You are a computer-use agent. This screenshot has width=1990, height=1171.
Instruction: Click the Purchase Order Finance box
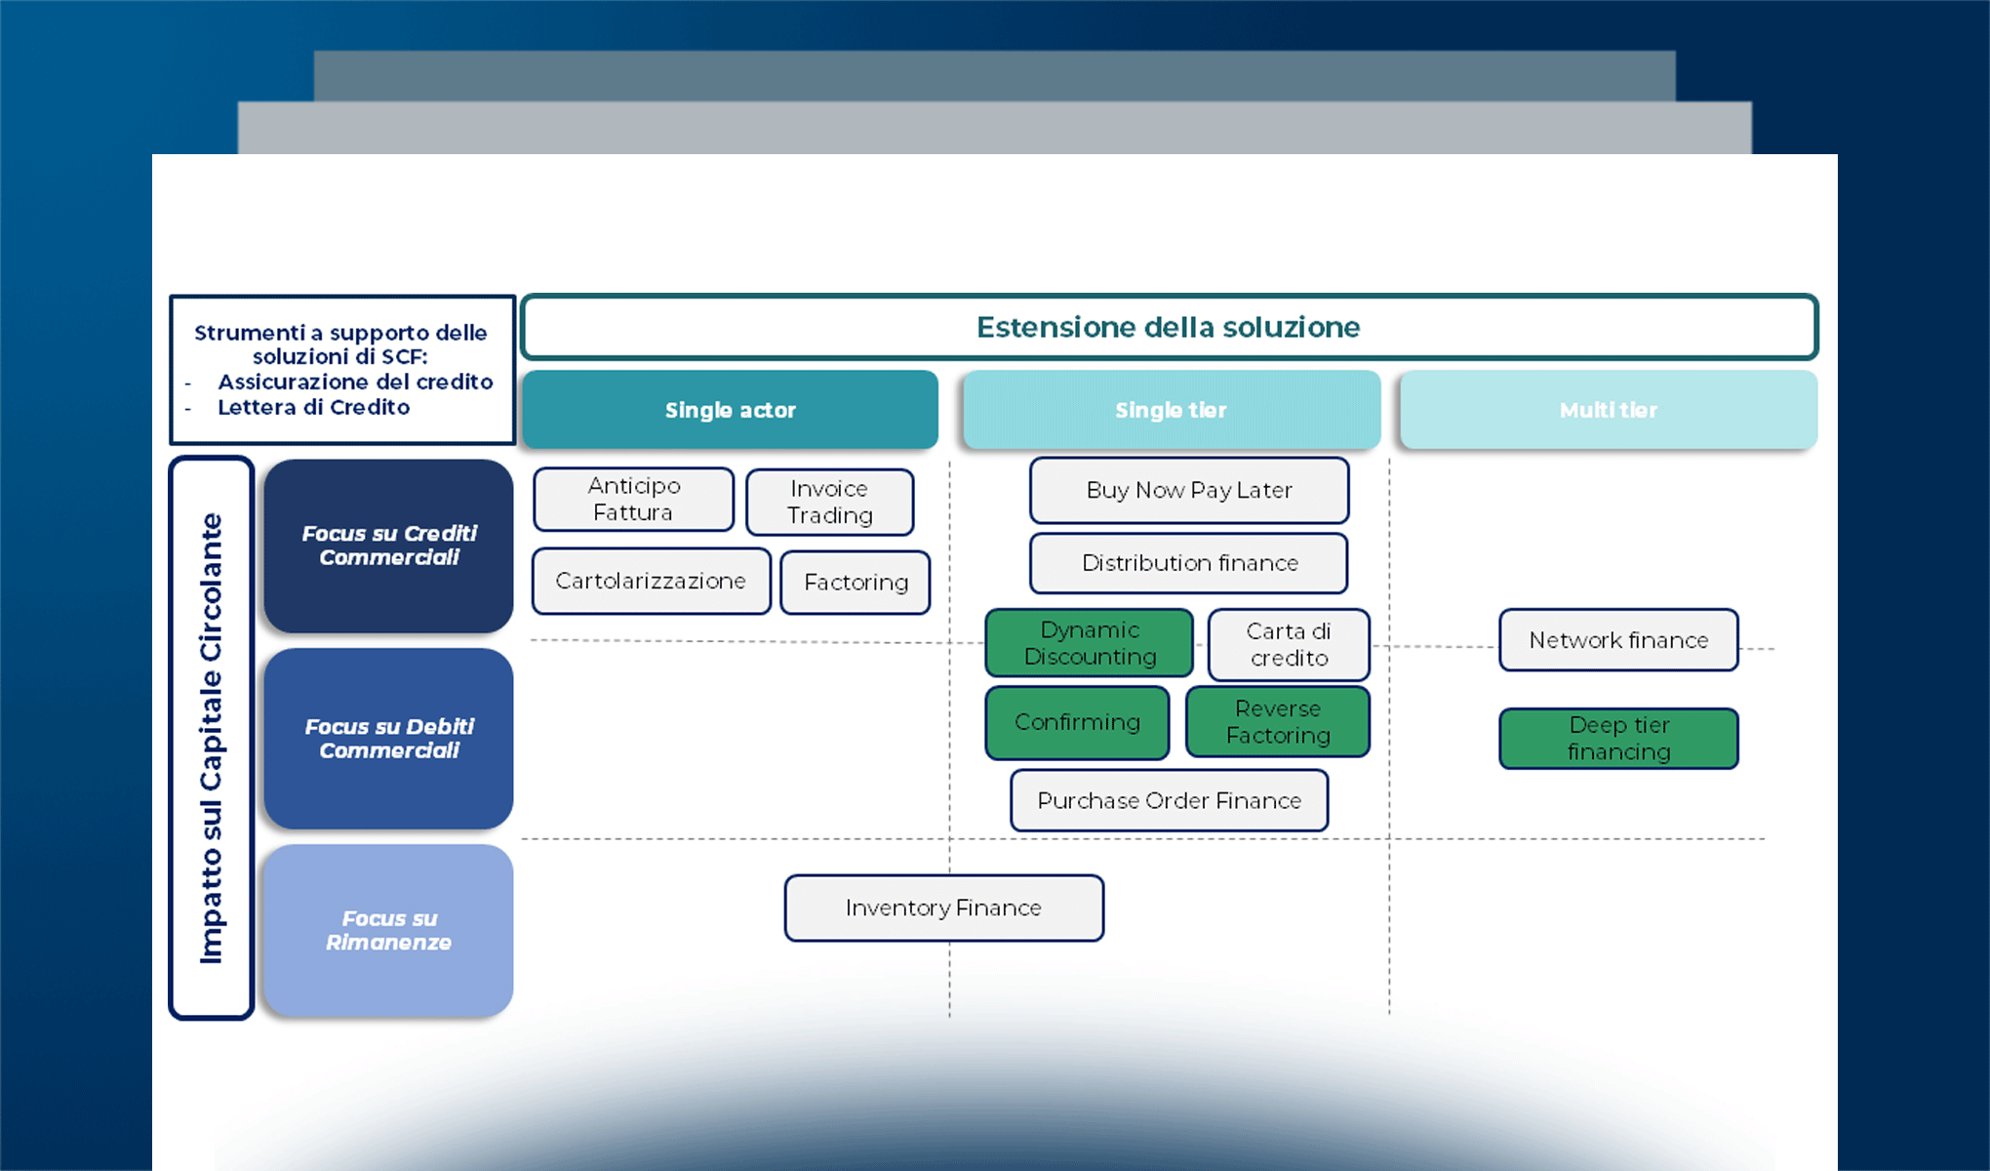[1169, 800]
